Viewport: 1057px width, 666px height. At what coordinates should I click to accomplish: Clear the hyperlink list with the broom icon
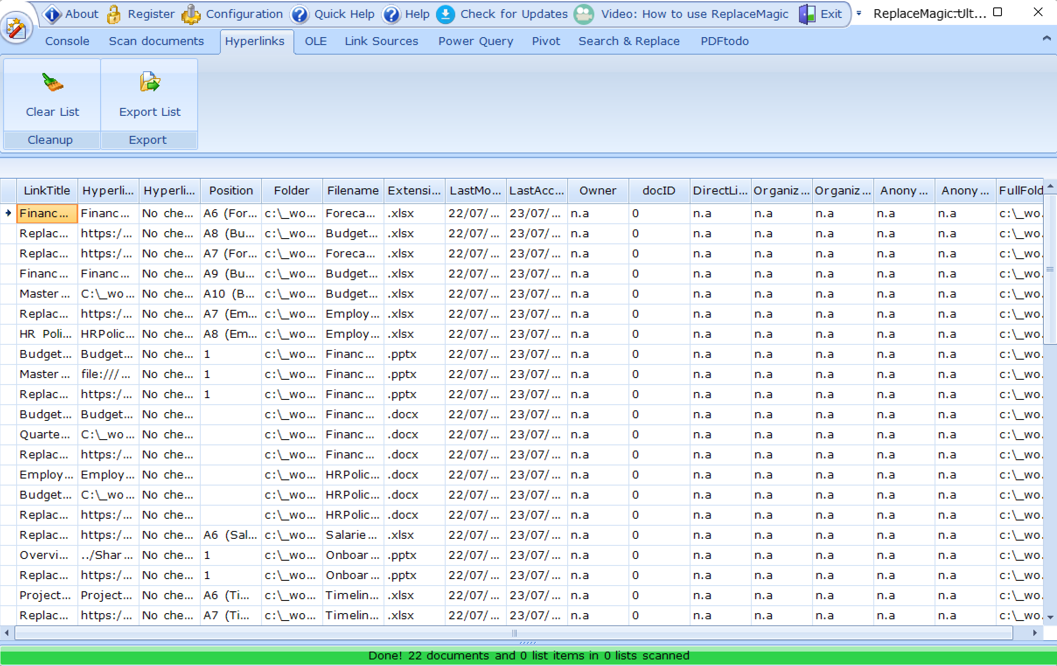coord(52,95)
